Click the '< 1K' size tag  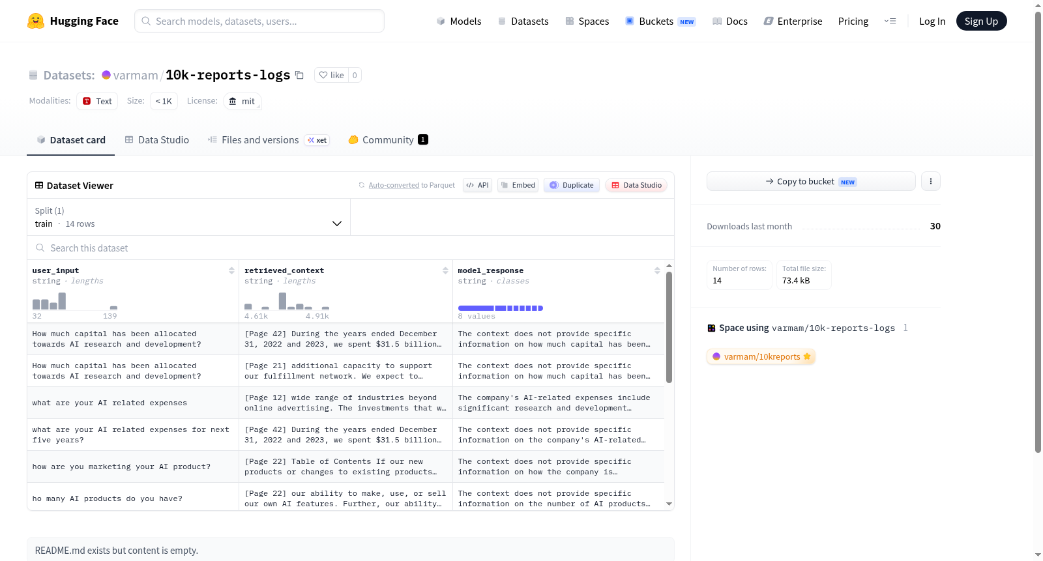(x=164, y=101)
